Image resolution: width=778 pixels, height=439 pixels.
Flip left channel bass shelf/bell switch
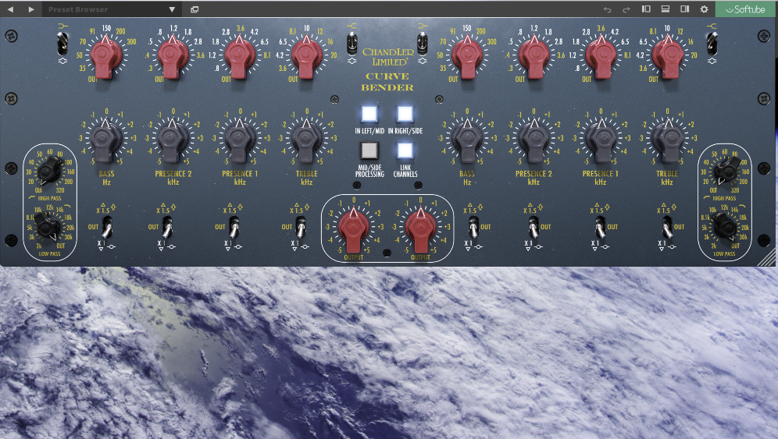click(62, 44)
